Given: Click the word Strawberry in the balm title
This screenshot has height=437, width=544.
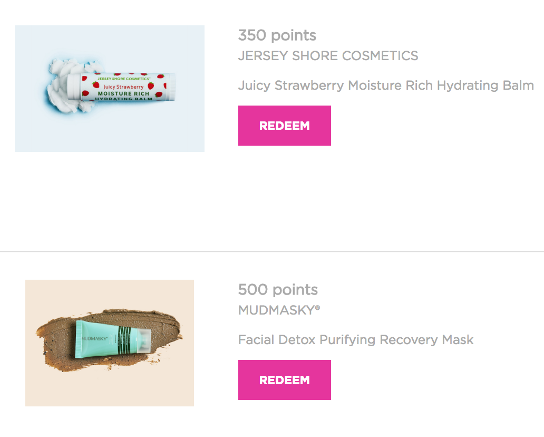Looking at the screenshot, I should tap(309, 85).
